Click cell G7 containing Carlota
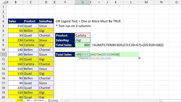 (83, 35)
